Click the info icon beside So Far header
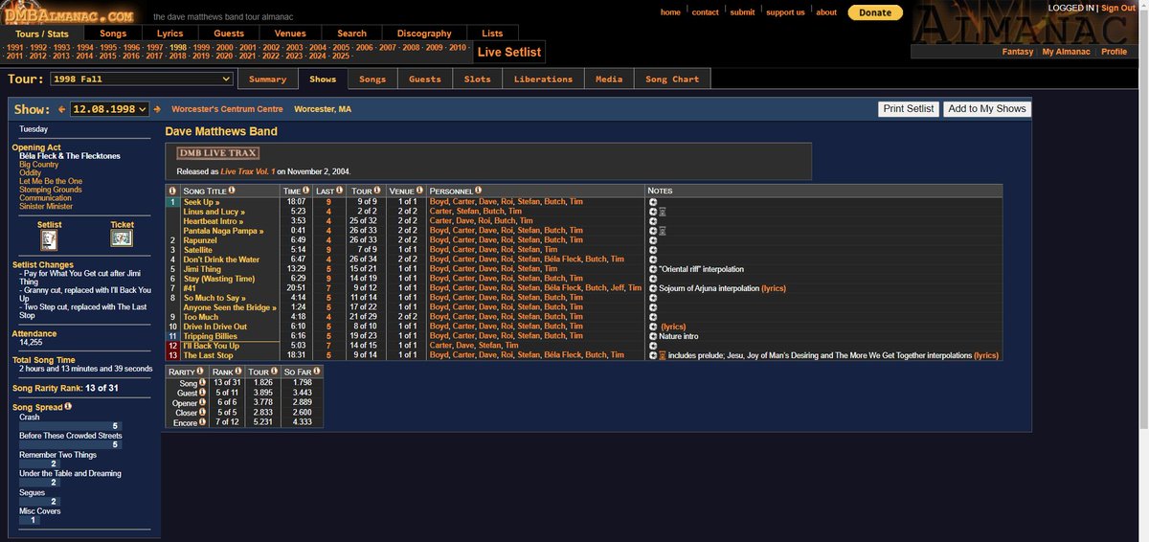 click(317, 372)
